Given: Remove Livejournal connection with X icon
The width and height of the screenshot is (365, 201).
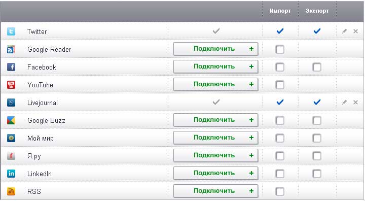Looking at the screenshot, I should (x=355, y=102).
